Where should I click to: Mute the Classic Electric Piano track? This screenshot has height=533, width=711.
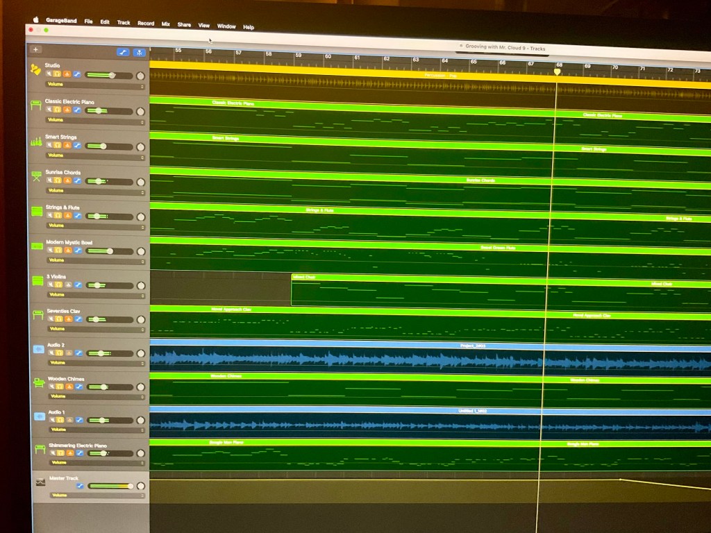point(49,110)
